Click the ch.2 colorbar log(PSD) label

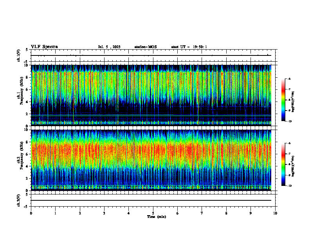coord(294,166)
